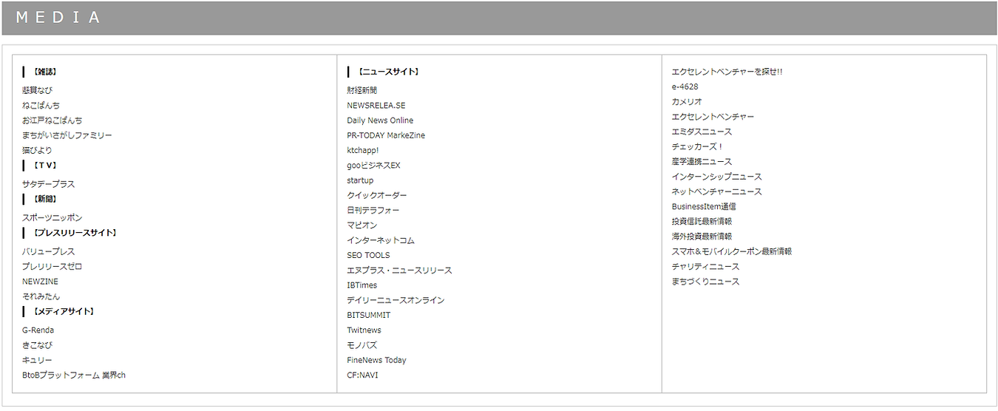Click the 【ニュースサイト】 heading

(x=388, y=72)
